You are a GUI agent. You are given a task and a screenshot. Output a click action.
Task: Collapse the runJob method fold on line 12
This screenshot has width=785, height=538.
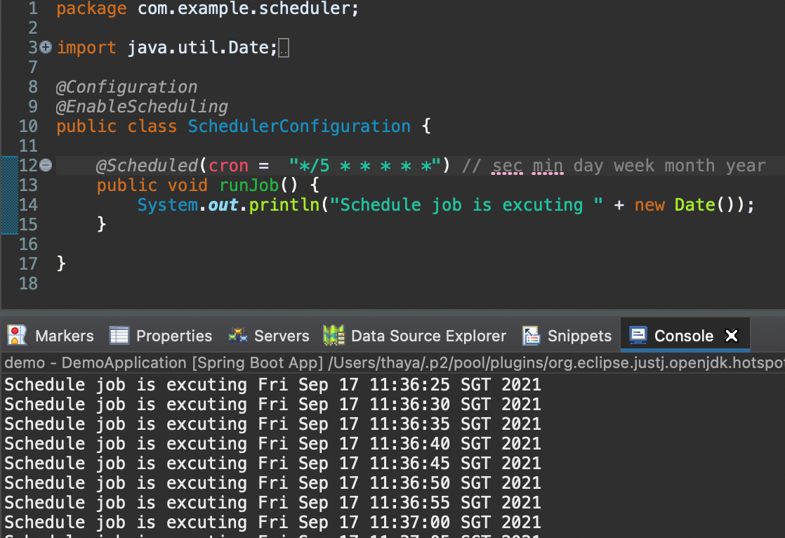tap(44, 165)
